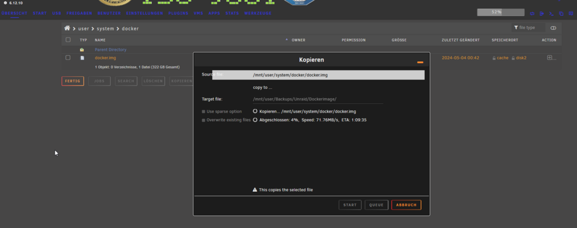The height and width of the screenshot is (228, 577).
Task: Click the logout icon in the header
Action: tap(542, 13)
